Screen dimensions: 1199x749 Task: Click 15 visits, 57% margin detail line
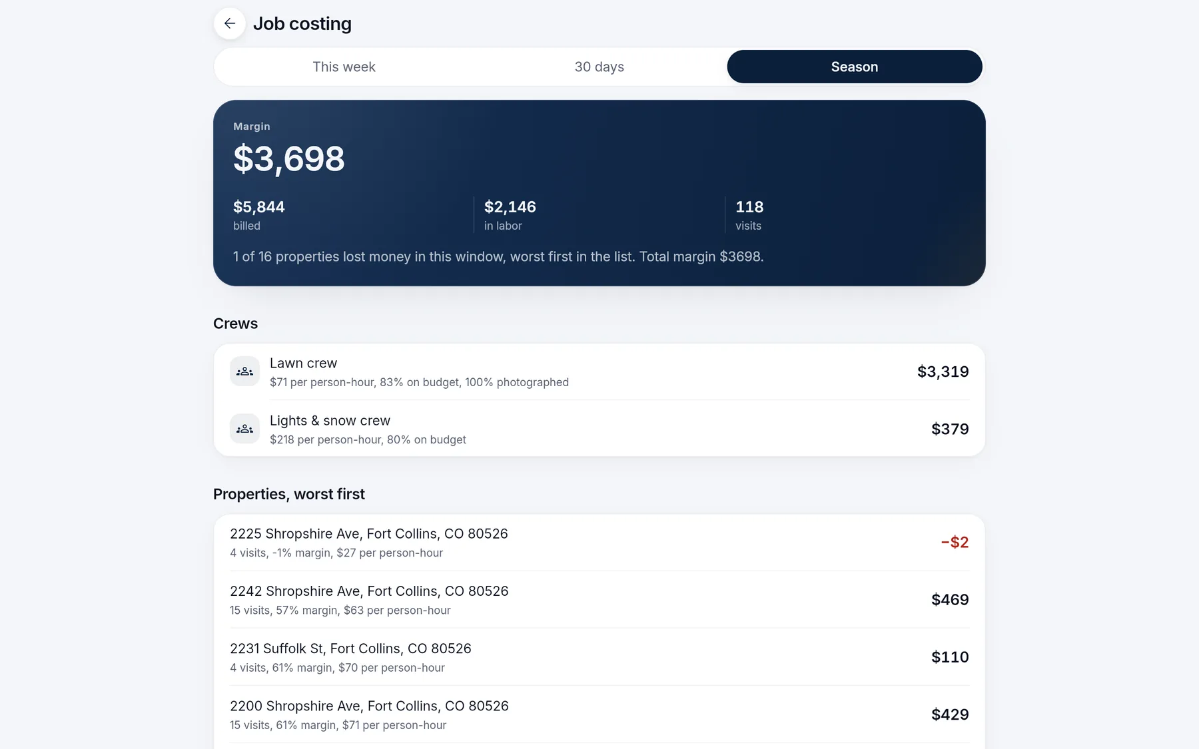[340, 611]
